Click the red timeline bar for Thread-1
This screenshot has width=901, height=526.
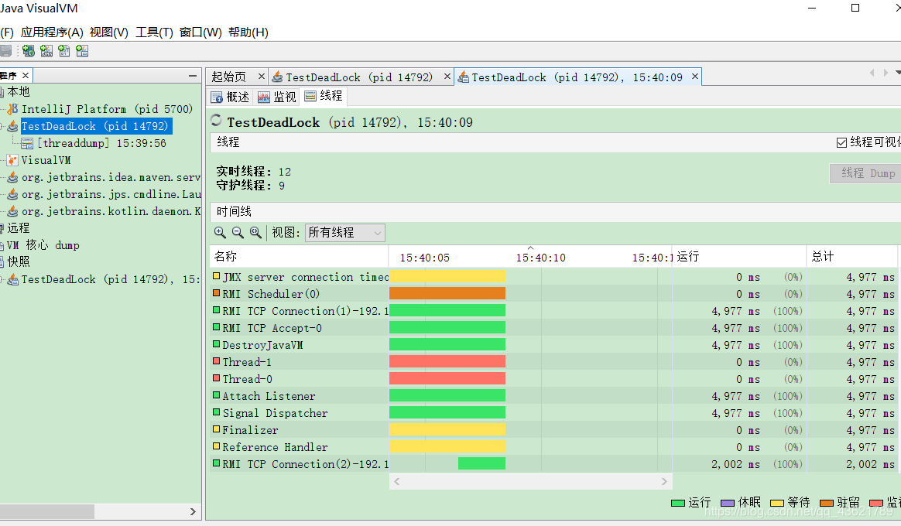[x=447, y=362]
